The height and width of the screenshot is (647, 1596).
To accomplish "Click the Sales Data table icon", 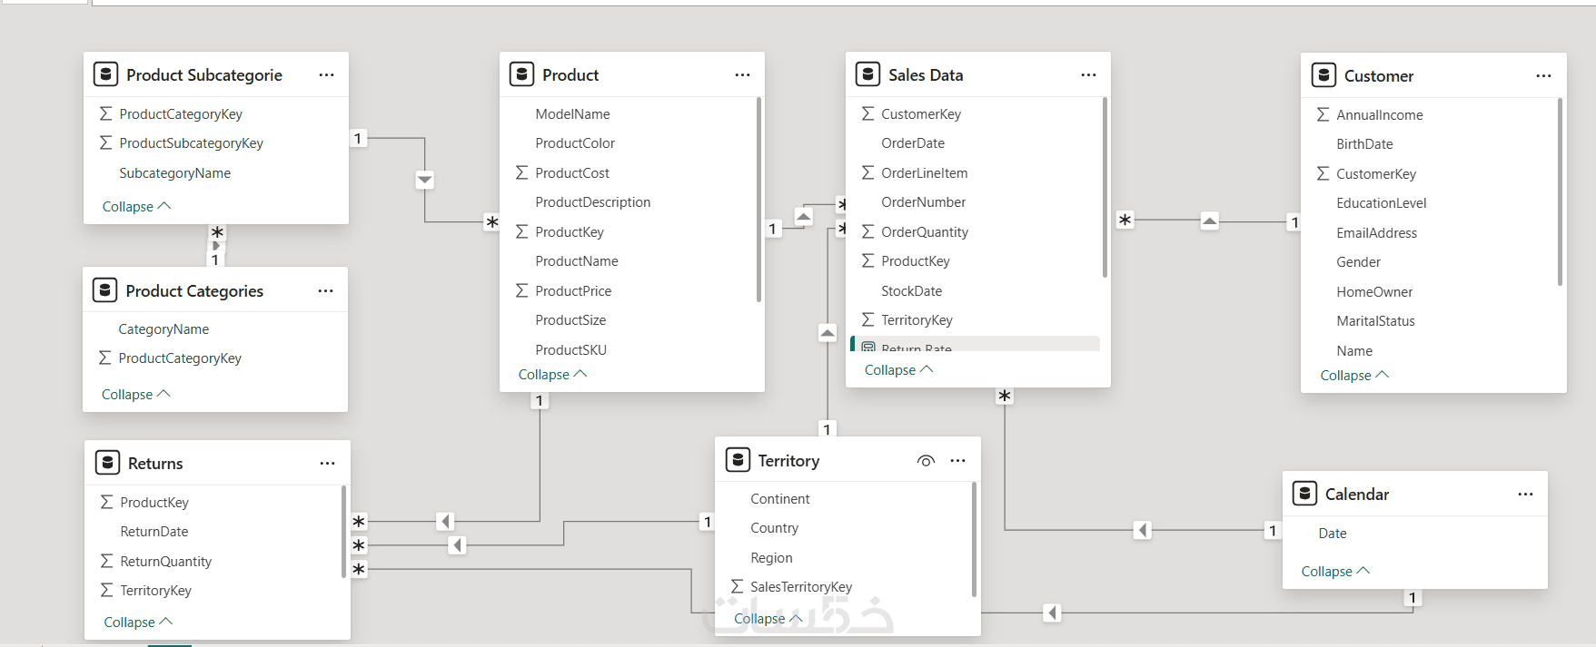I will (x=868, y=74).
